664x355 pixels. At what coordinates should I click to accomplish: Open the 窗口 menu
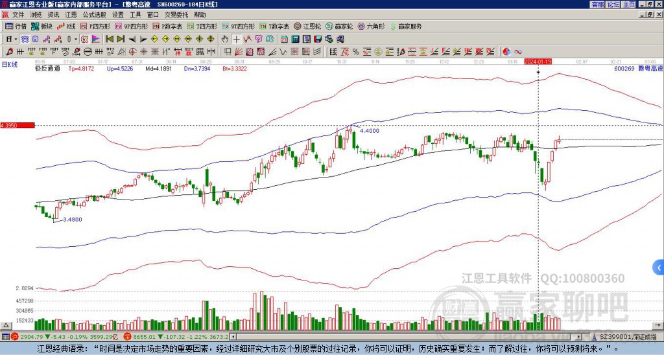[153, 15]
